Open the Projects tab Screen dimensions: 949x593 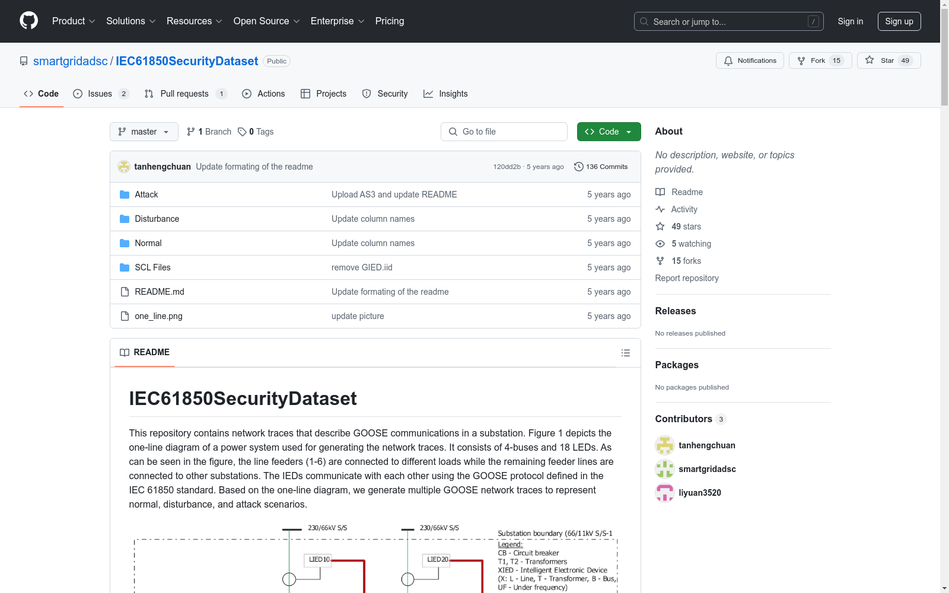(323, 94)
